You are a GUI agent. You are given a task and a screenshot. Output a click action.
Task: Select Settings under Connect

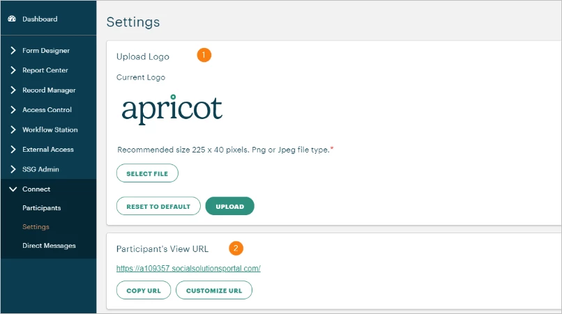tap(36, 227)
